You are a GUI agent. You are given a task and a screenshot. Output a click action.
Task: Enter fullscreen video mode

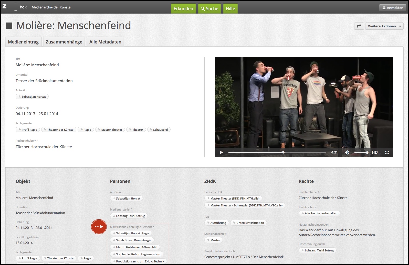pos(387,152)
